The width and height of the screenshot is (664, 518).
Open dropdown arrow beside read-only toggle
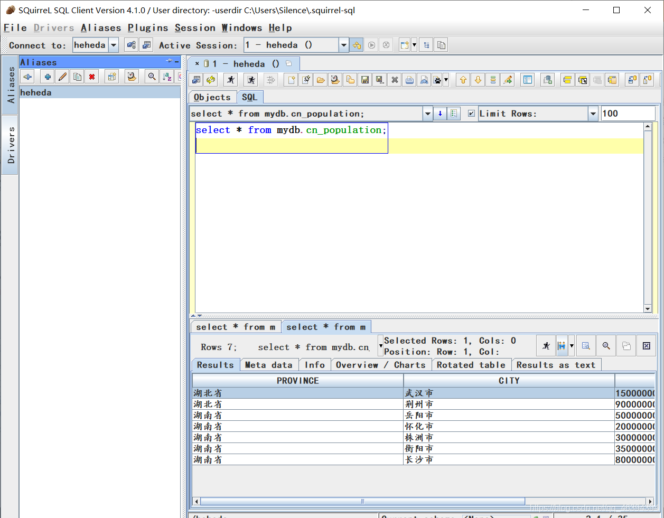click(x=572, y=346)
